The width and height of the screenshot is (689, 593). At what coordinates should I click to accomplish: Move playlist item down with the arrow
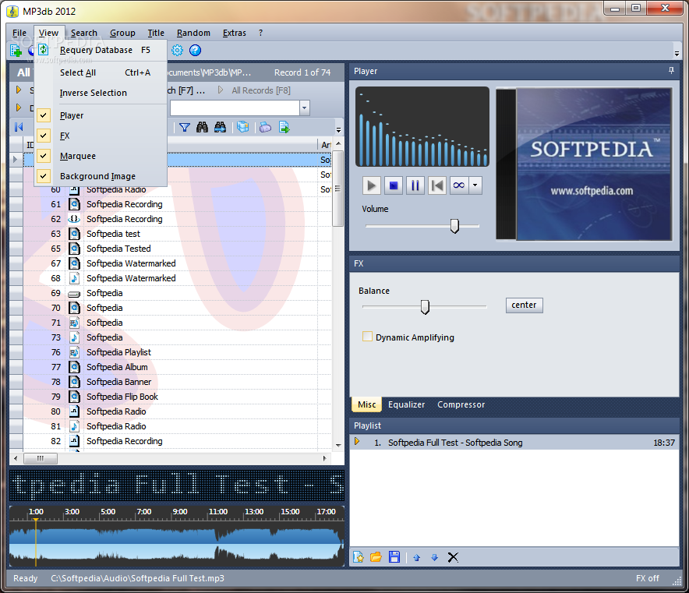(x=435, y=557)
